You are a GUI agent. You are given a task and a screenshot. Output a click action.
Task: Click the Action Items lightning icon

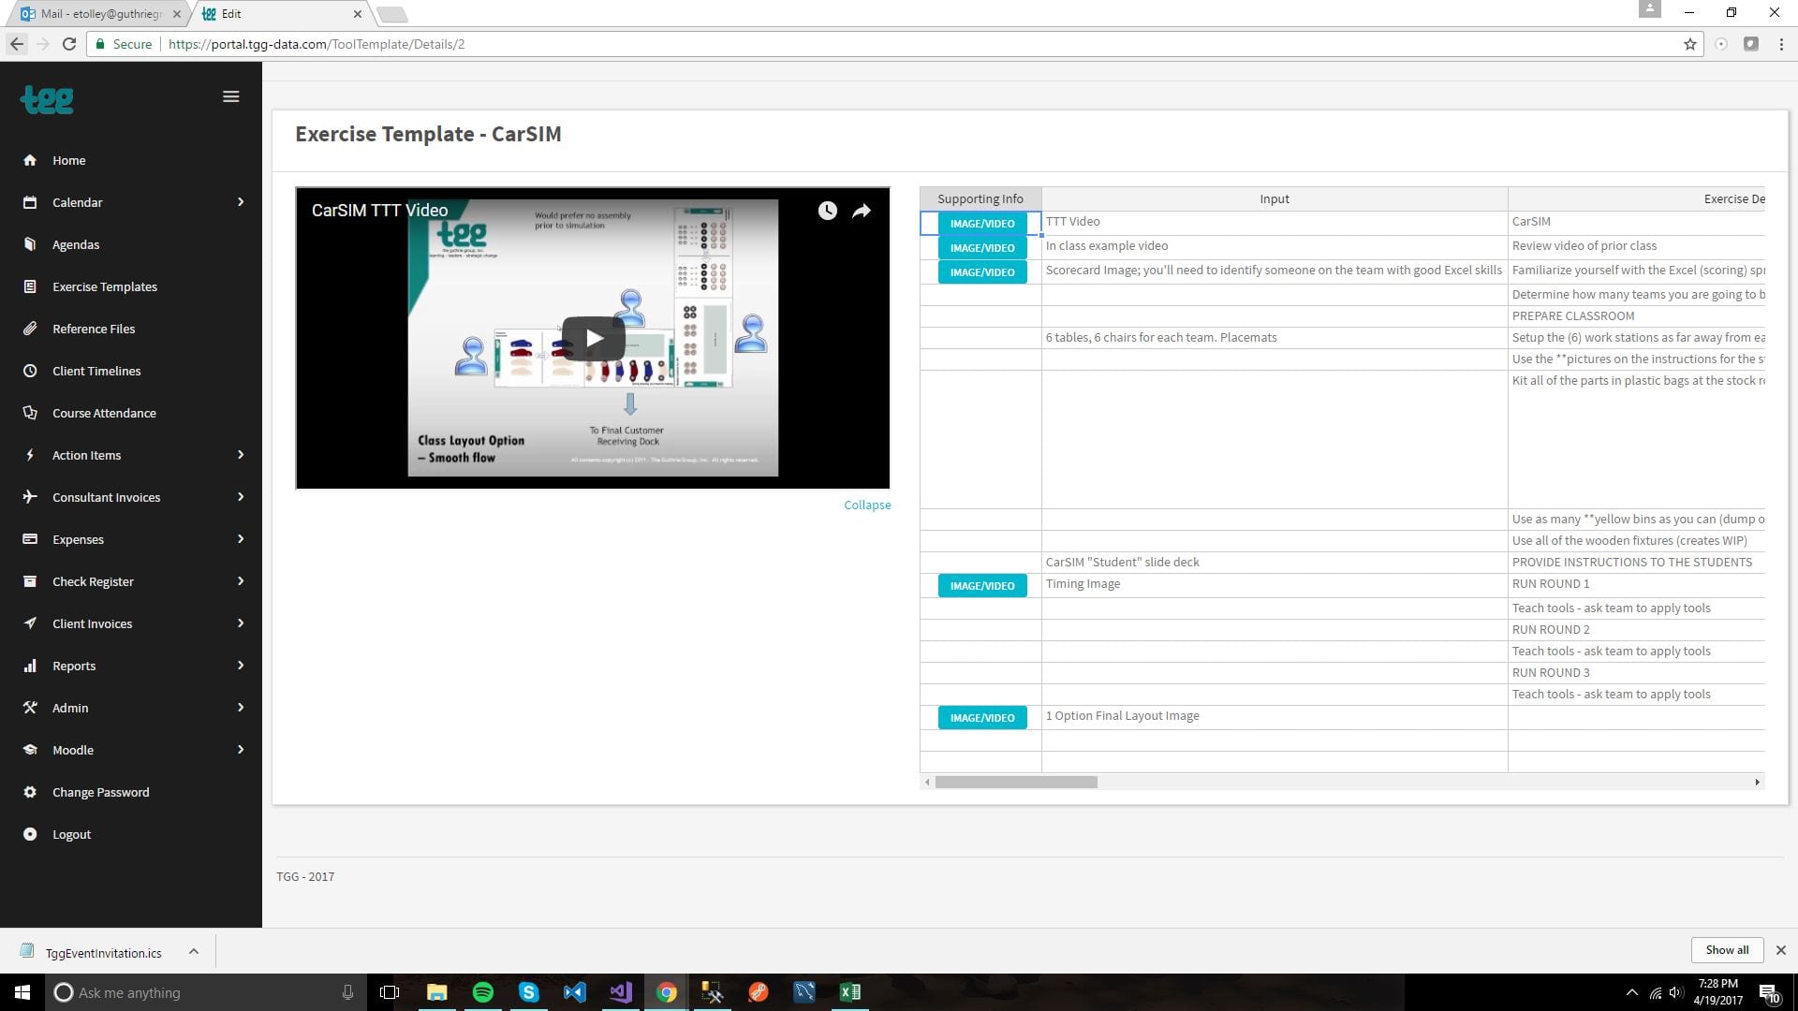[x=30, y=455]
